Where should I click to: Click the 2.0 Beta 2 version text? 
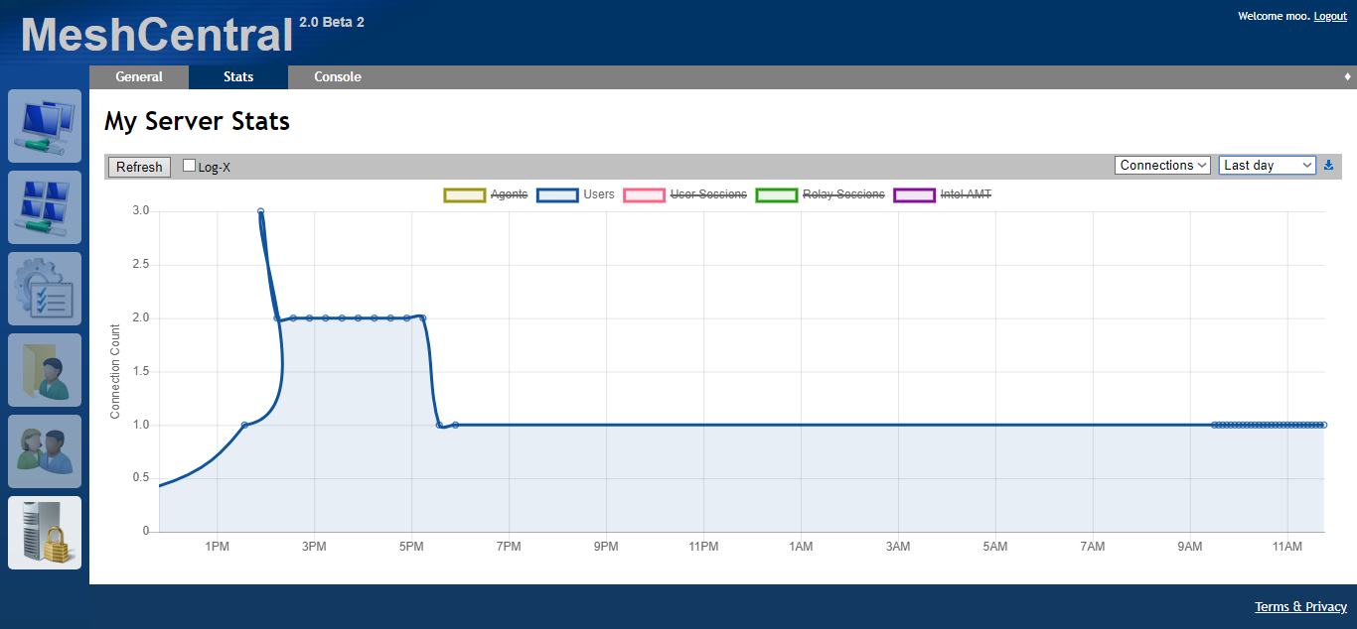click(332, 22)
